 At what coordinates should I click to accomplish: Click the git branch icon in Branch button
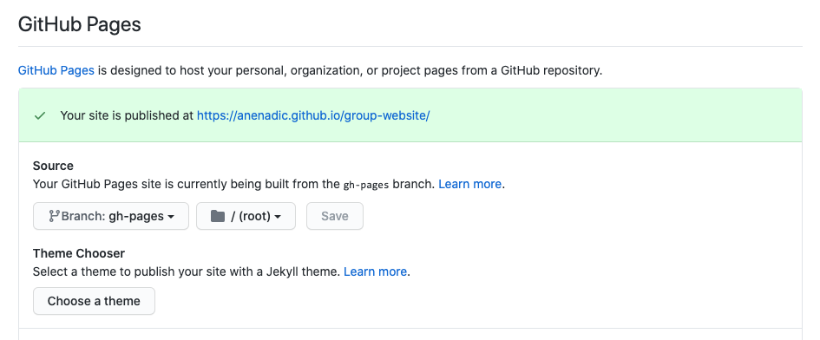[54, 216]
